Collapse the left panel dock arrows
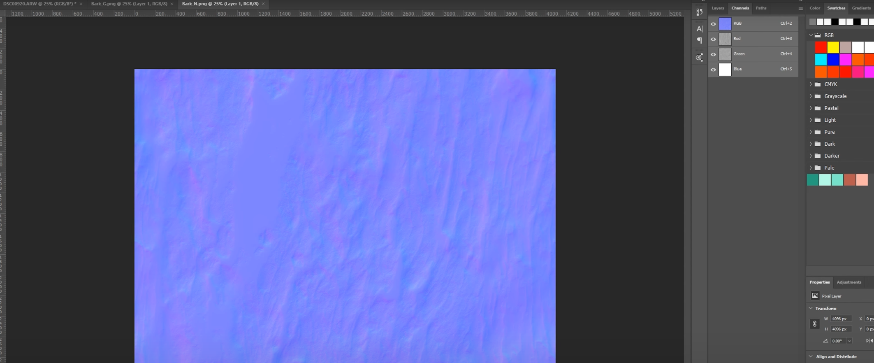 point(703,1)
